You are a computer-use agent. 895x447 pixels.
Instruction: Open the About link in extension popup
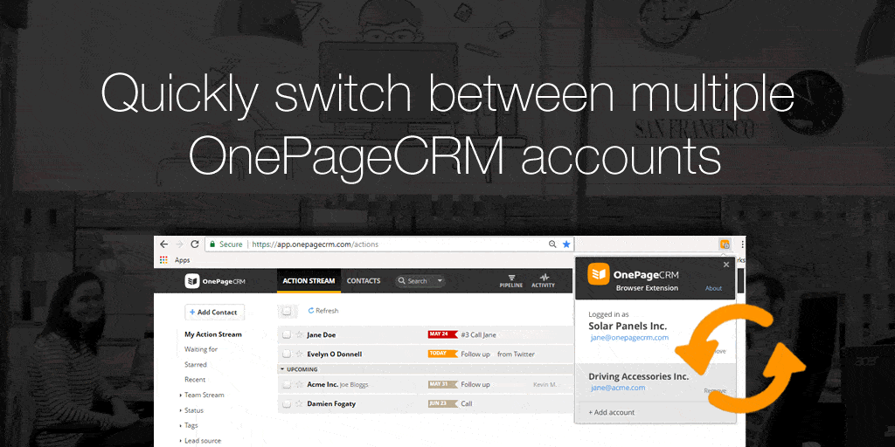(713, 288)
